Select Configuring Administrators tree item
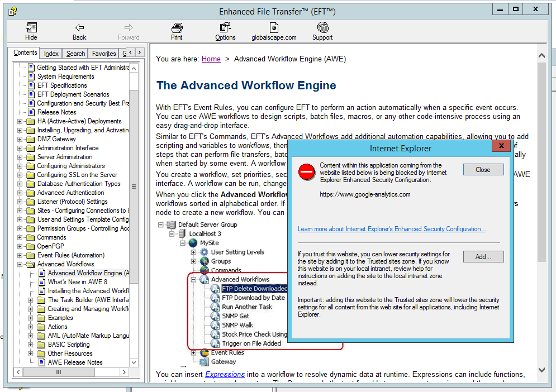The image size is (556, 392). (71, 166)
